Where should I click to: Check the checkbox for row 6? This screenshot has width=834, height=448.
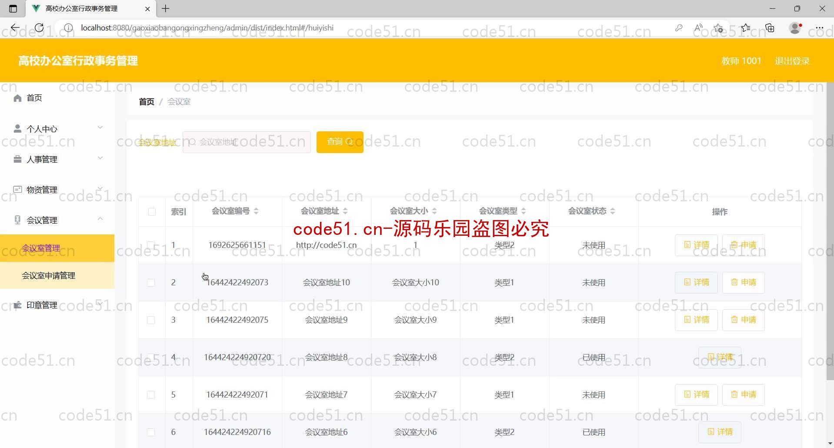(151, 432)
